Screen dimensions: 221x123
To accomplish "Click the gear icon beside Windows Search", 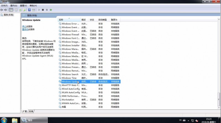I will pyautogui.click(x=60, y=74).
